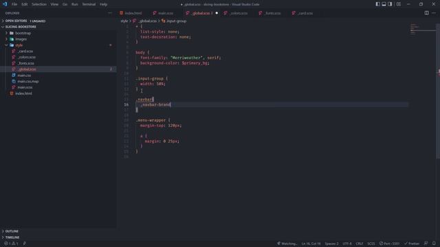This screenshot has width=440, height=247.
Task: Click the unsaved dot on _global.scss tab
Action: 217,13
